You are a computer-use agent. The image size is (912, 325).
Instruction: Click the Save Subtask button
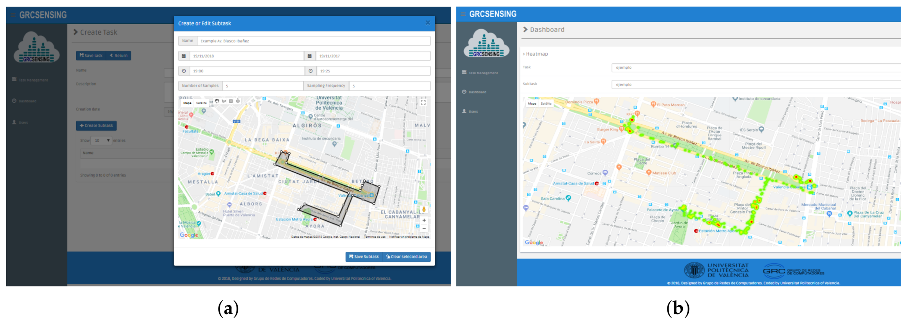pos(364,257)
